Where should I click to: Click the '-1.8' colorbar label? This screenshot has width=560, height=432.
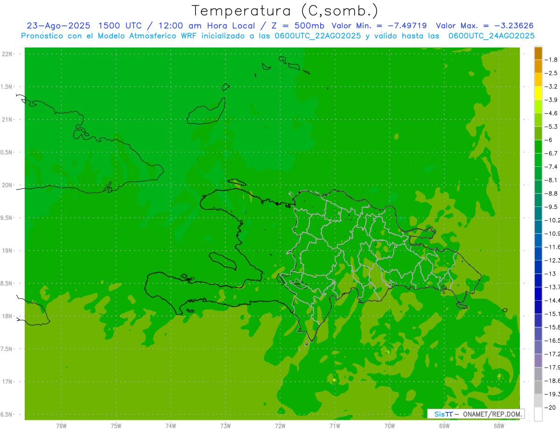[552, 60]
